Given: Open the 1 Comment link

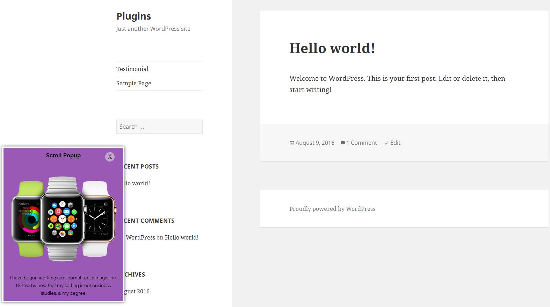Looking at the screenshot, I should pyautogui.click(x=362, y=143).
